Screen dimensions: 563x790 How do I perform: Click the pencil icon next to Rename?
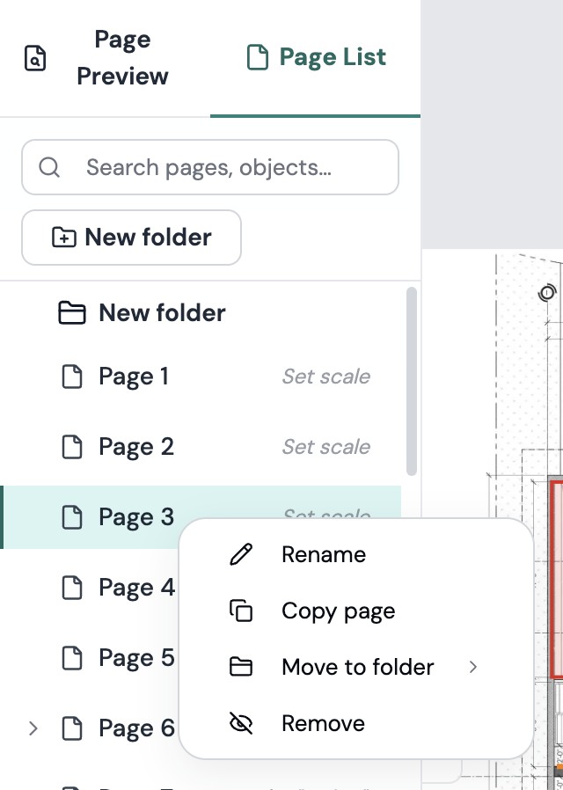241,555
